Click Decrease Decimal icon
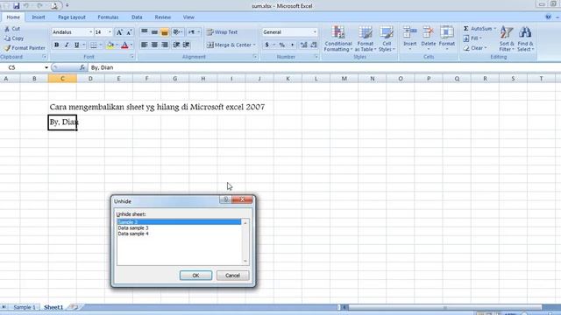561x315 pixels. click(x=314, y=45)
